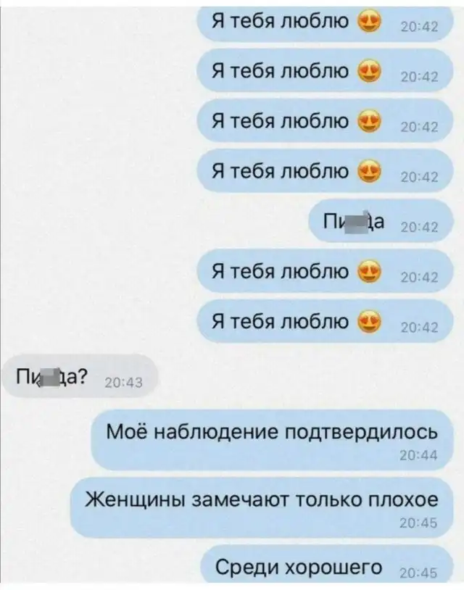Select the short outgoing censored-word bubble
The height and width of the screenshot is (590, 464).
(x=381, y=221)
